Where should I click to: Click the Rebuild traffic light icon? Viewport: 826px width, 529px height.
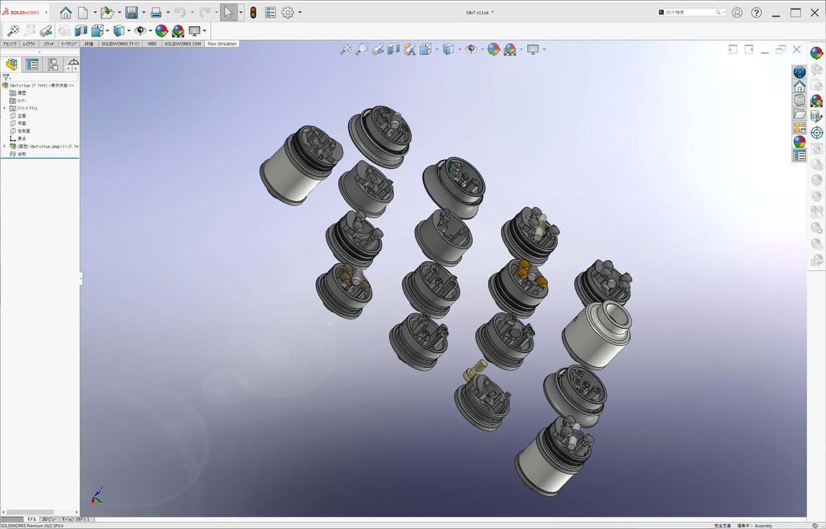point(253,12)
